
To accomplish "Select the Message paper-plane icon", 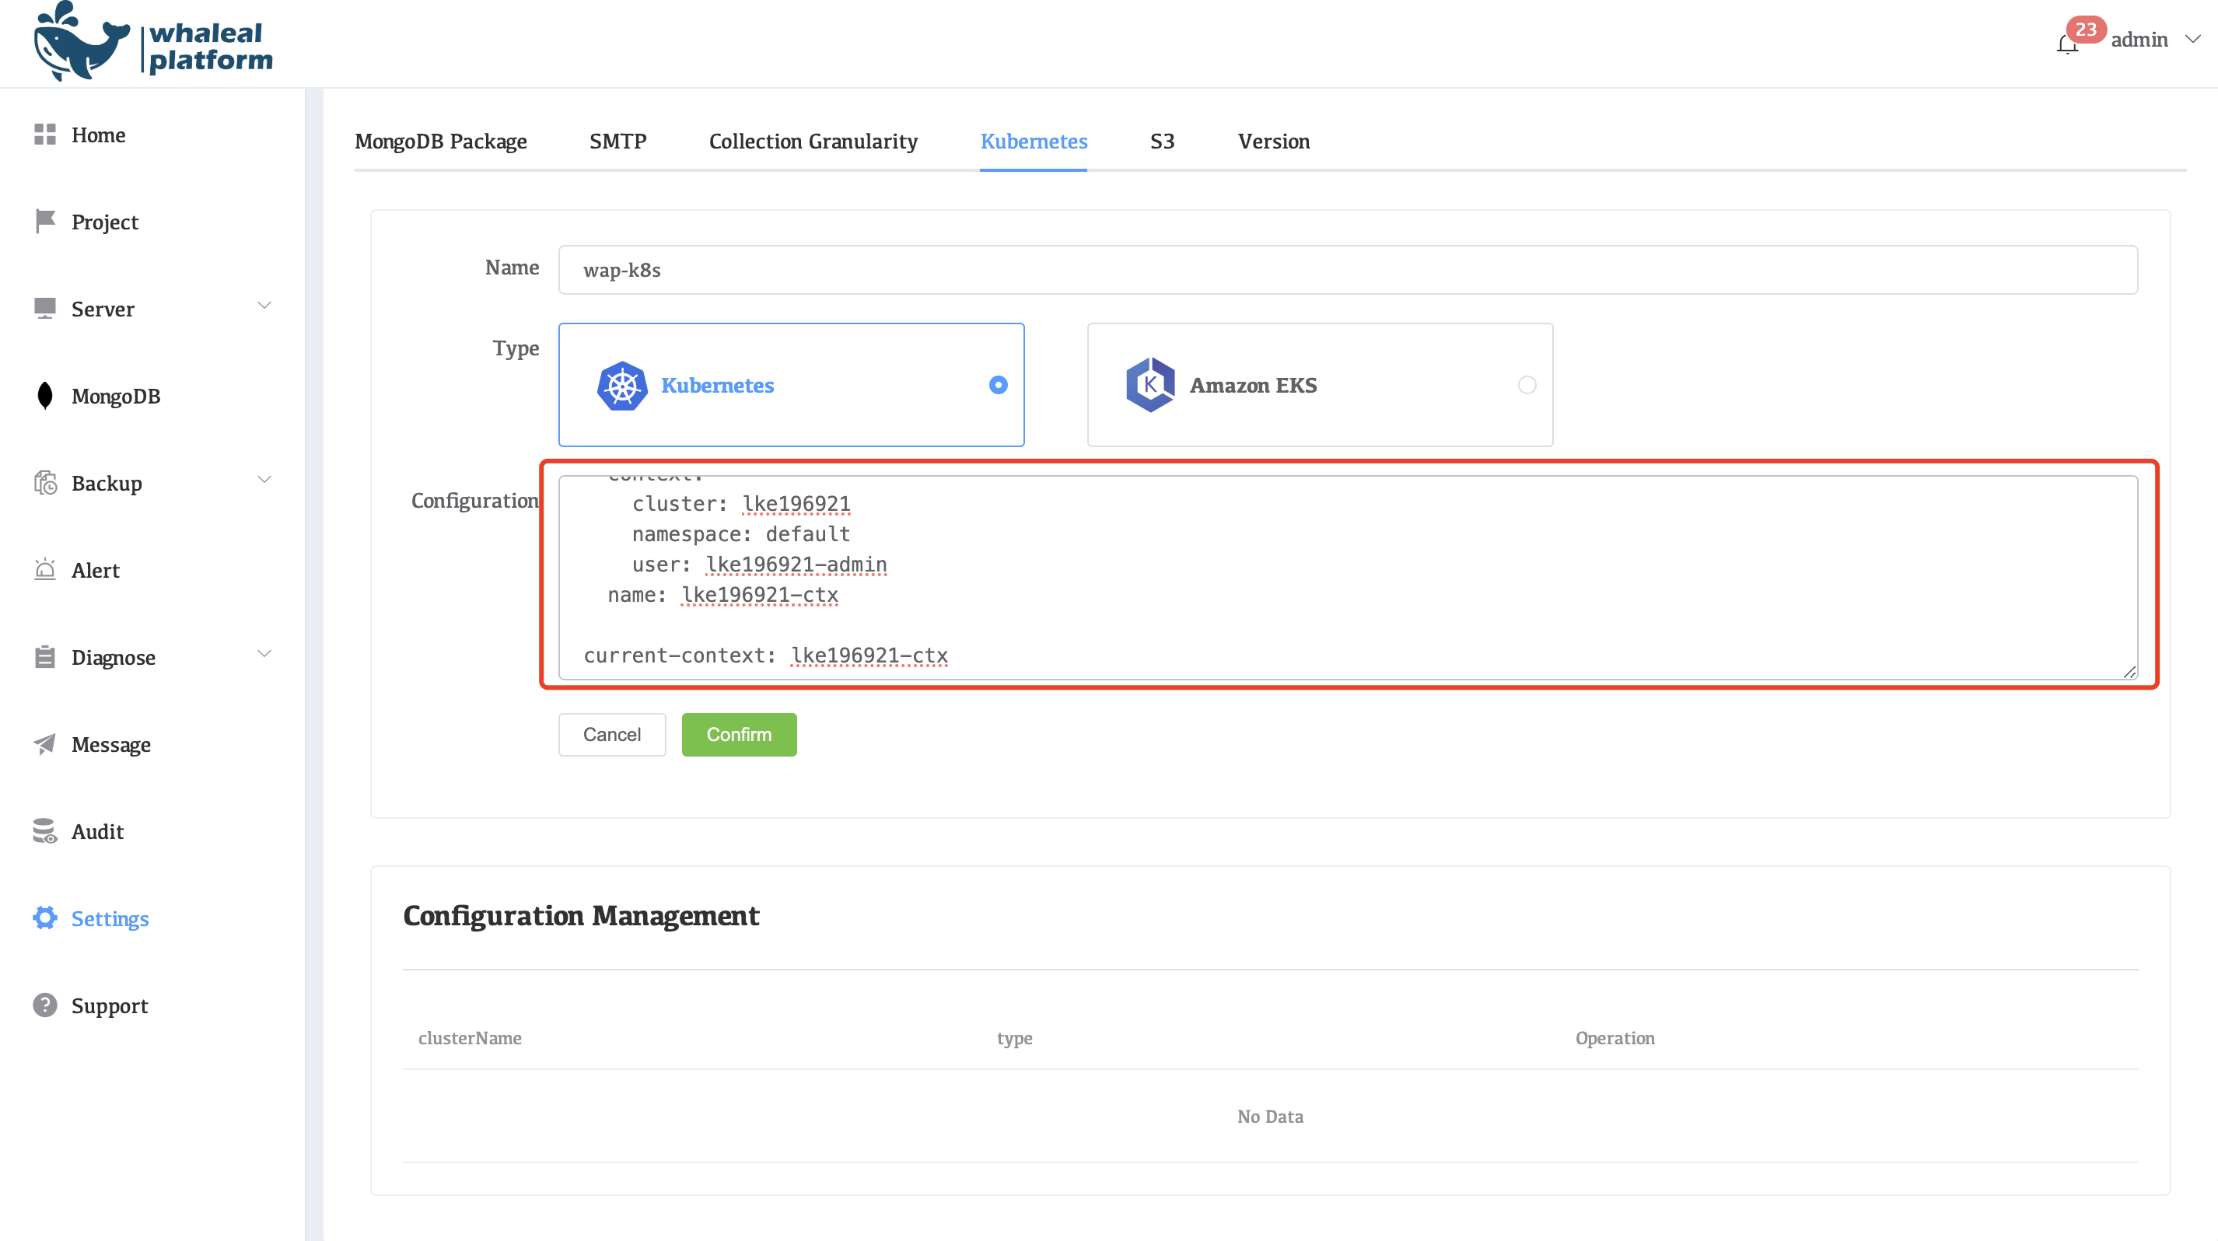I will coord(46,743).
